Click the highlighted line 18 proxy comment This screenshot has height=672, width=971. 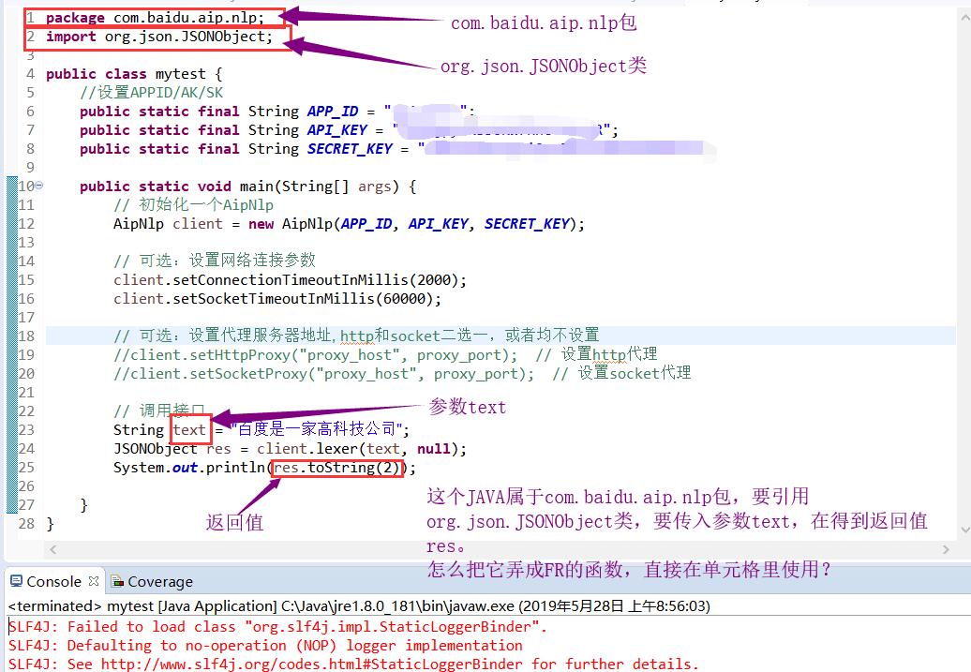356,336
